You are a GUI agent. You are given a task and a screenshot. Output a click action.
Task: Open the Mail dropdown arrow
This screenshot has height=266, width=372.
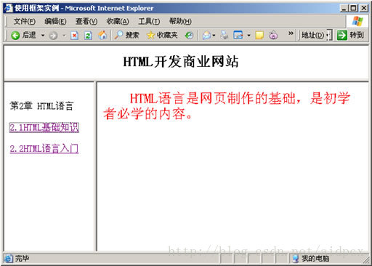[214, 36]
